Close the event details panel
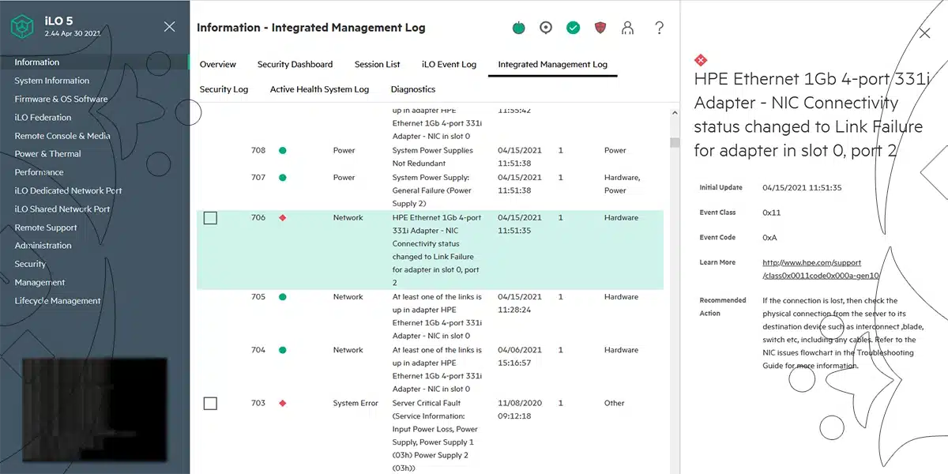The image size is (948, 474). [x=924, y=33]
